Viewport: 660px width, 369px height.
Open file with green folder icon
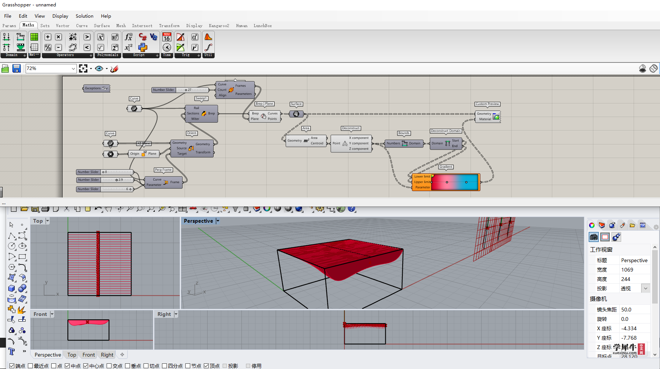[x=5, y=68]
